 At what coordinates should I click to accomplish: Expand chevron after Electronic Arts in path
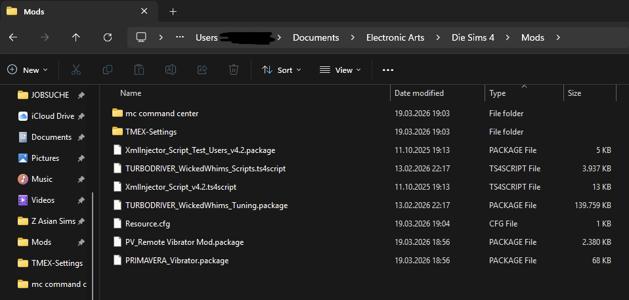click(438, 37)
